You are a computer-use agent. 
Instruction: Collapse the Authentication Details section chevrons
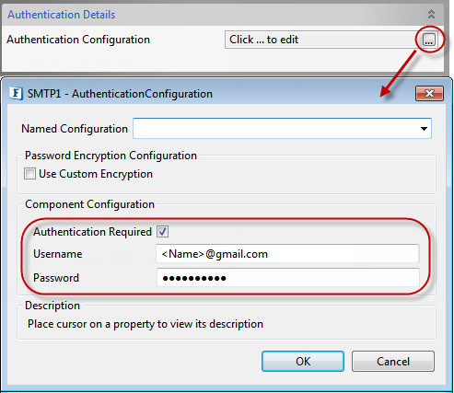(x=431, y=14)
